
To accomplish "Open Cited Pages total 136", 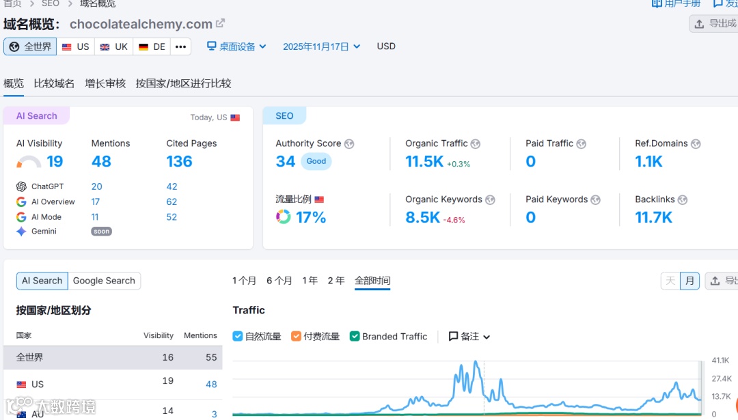I will click(179, 162).
